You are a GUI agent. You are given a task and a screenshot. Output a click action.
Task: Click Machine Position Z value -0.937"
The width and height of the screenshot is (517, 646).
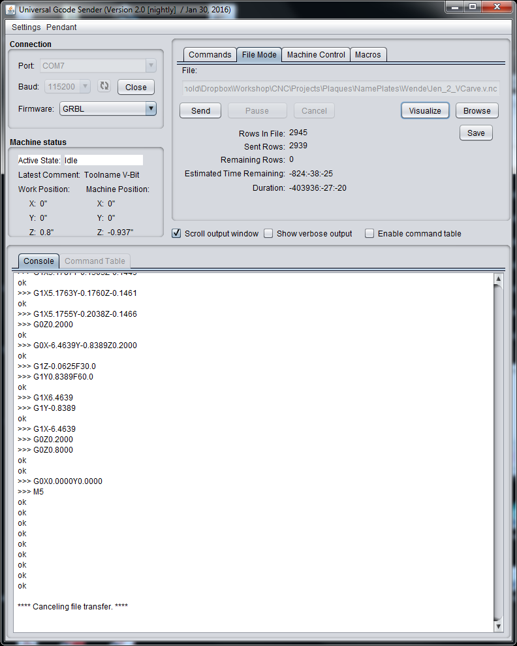click(x=120, y=233)
